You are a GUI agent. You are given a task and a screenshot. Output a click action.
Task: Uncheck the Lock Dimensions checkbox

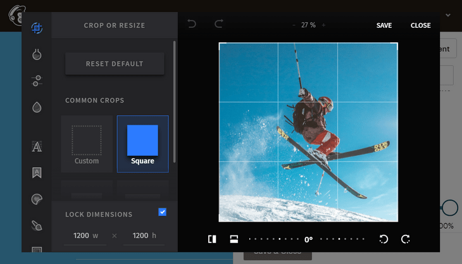(x=162, y=212)
